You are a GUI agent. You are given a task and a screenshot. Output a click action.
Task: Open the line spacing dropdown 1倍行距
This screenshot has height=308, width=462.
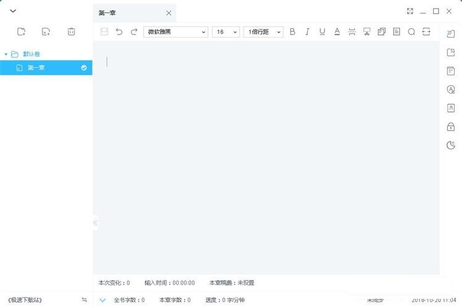click(x=264, y=32)
